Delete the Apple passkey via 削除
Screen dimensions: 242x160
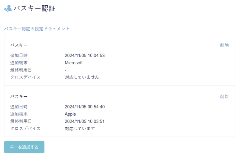click(x=224, y=97)
